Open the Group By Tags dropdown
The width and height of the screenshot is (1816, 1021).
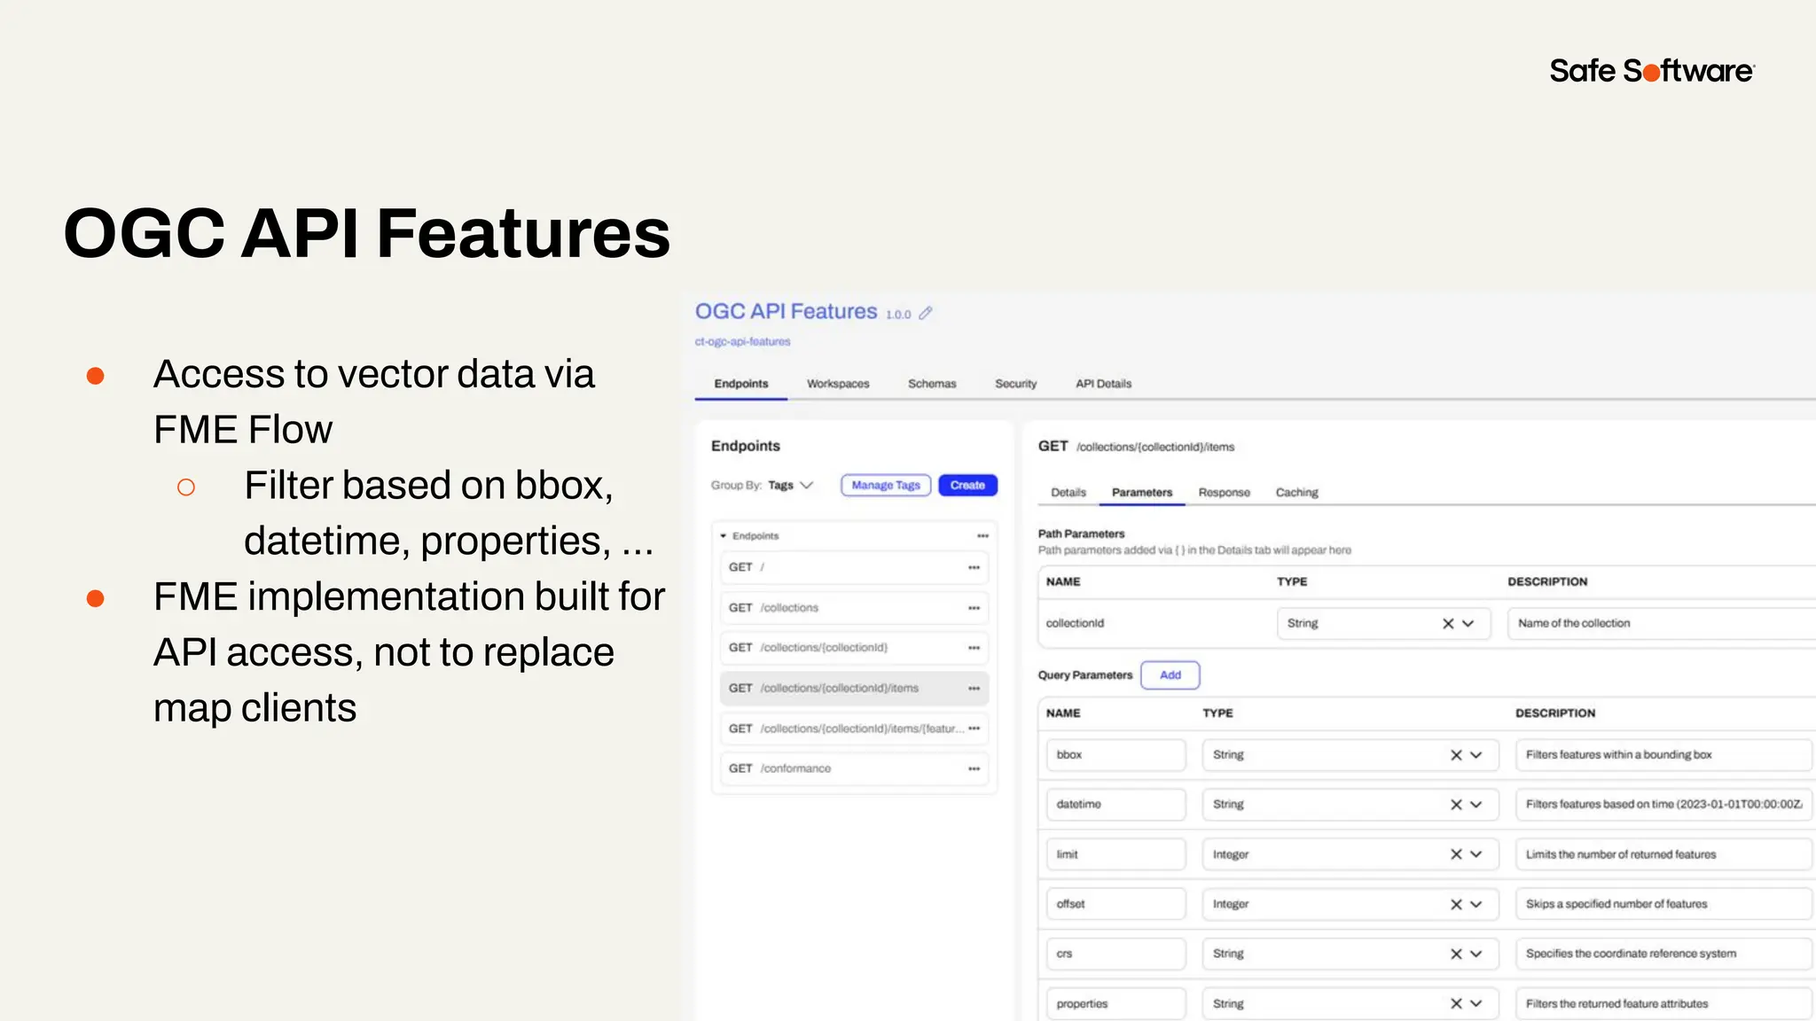pyautogui.click(x=790, y=486)
